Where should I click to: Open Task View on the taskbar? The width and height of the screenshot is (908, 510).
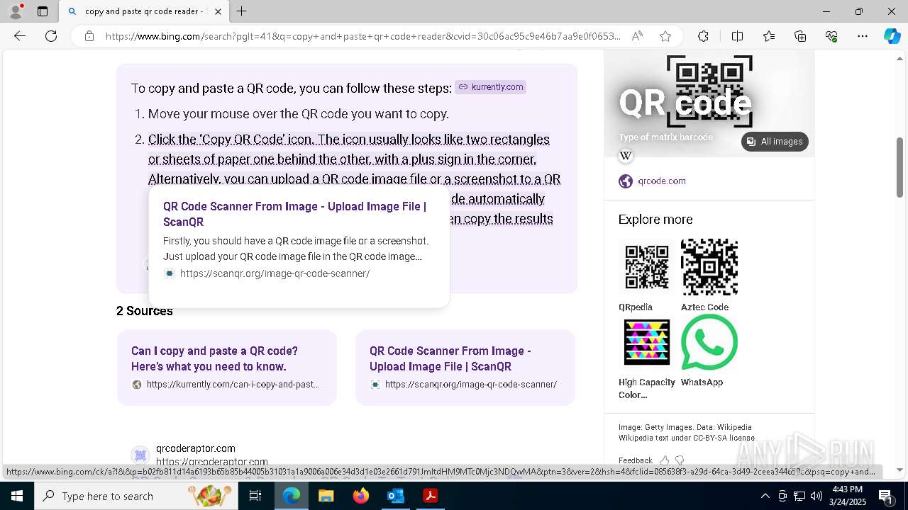pos(255,496)
